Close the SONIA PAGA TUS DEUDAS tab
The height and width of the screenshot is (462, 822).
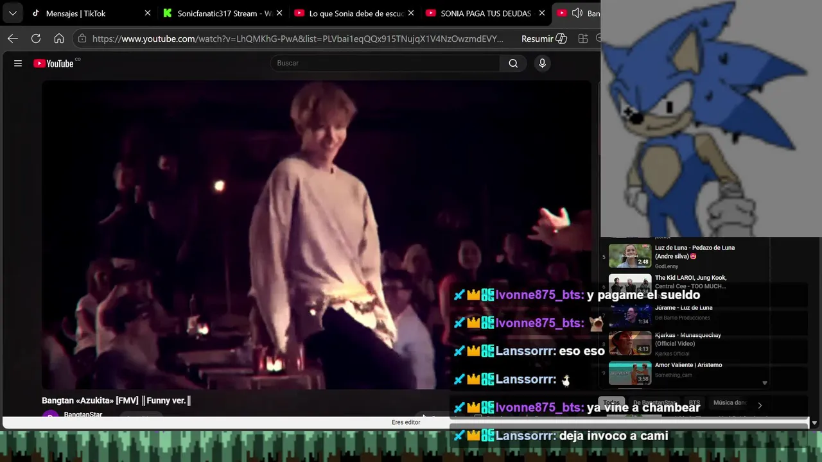coord(541,13)
